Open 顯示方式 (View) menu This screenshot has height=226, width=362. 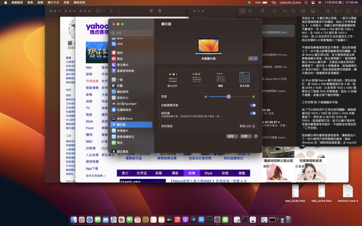click(x=53, y=2)
